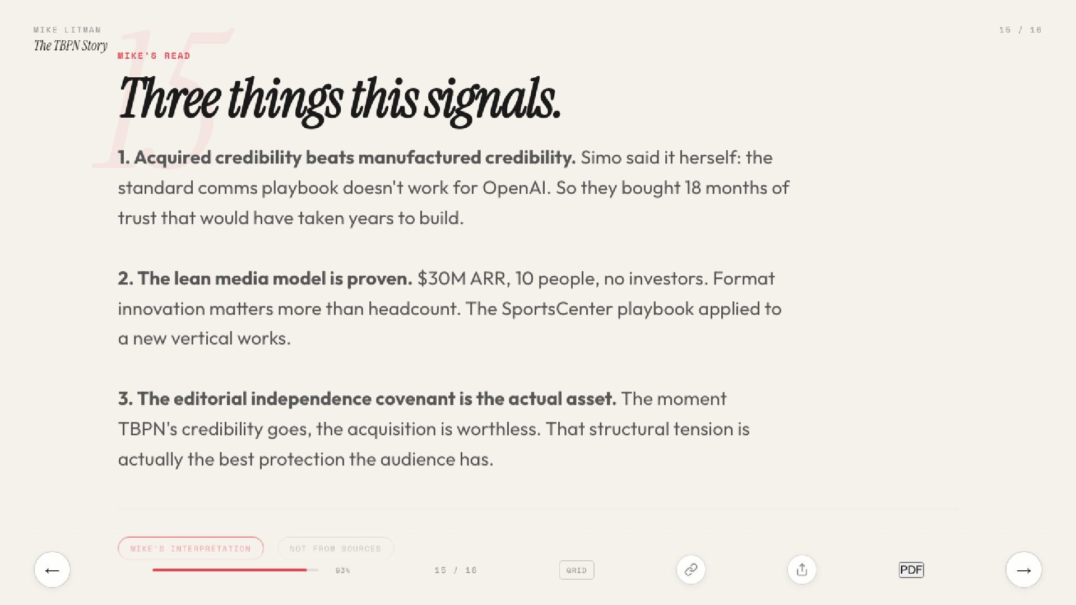Copy slide link using chain icon
This screenshot has width=1076, height=605.
(690, 570)
